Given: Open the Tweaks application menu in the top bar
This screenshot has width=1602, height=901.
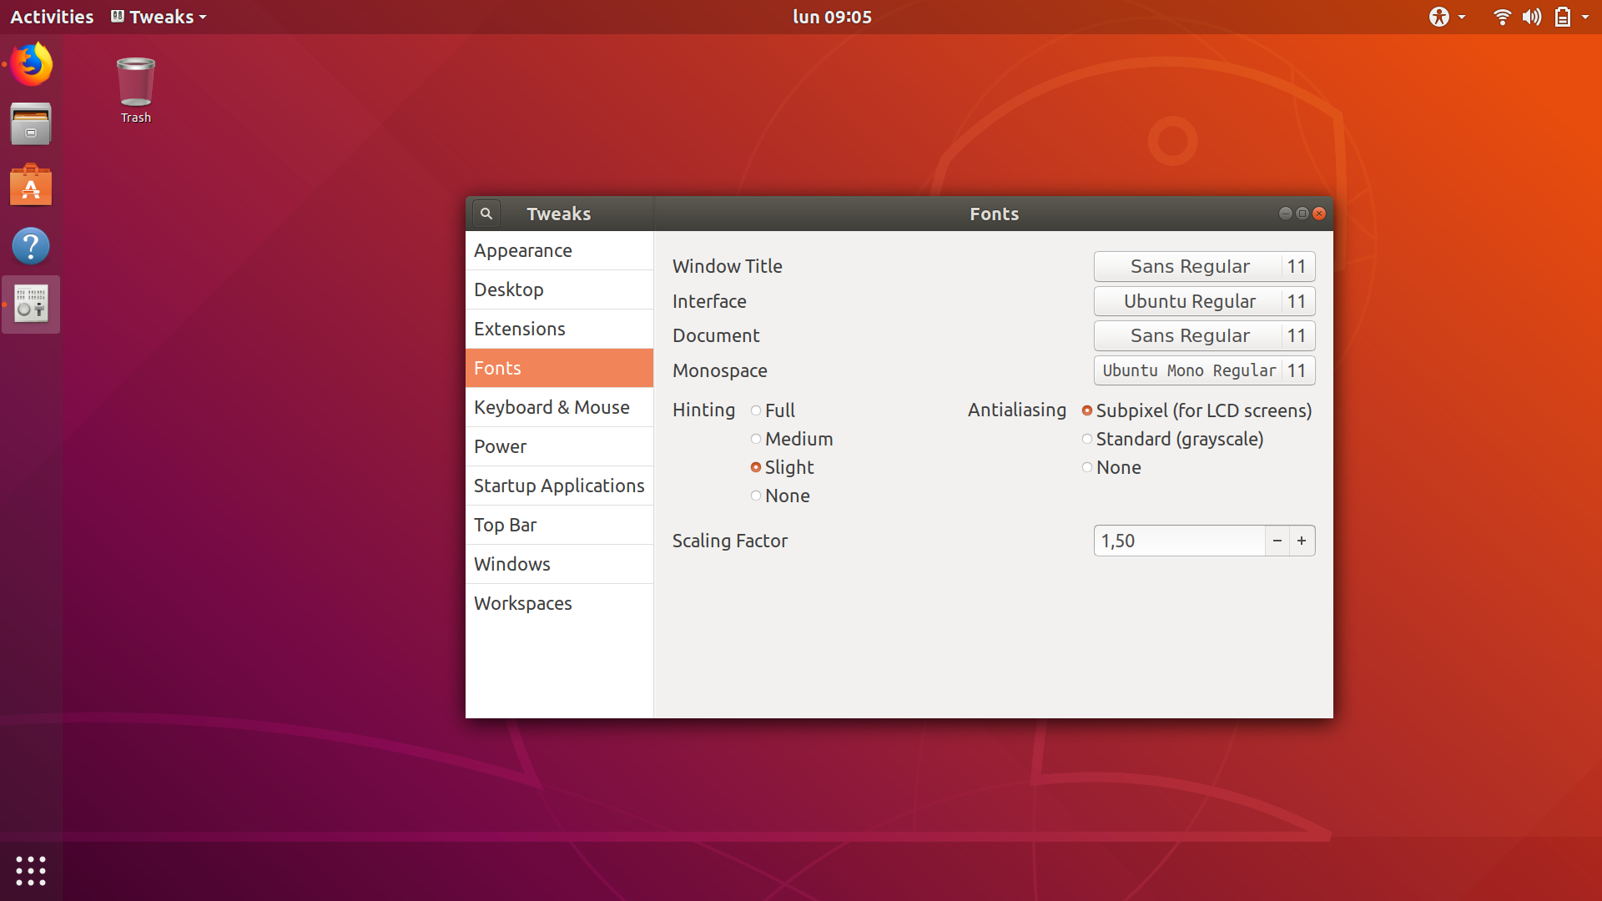Looking at the screenshot, I should click(158, 16).
